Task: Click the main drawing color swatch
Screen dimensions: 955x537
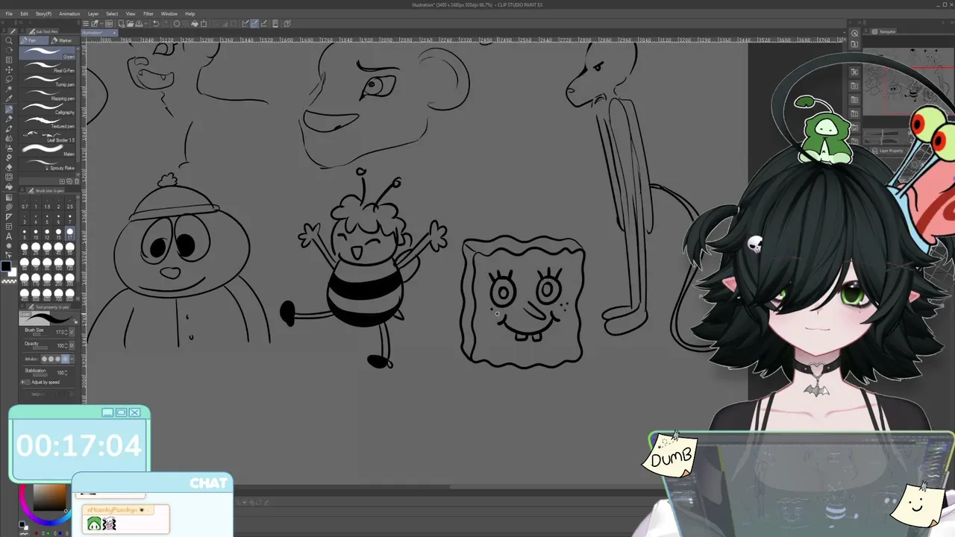Action: click(x=6, y=267)
